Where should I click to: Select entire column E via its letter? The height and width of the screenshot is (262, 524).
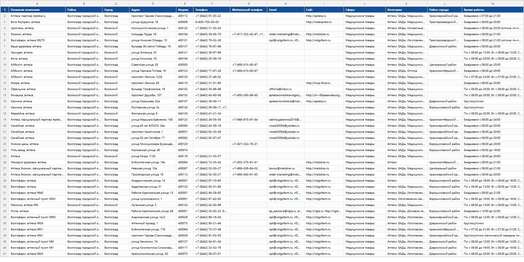(x=185, y=3)
